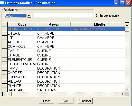Image resolution: width=132 pixels, height=106 pixels.
Task: Click the Créer button
Action: click(46, 101)
